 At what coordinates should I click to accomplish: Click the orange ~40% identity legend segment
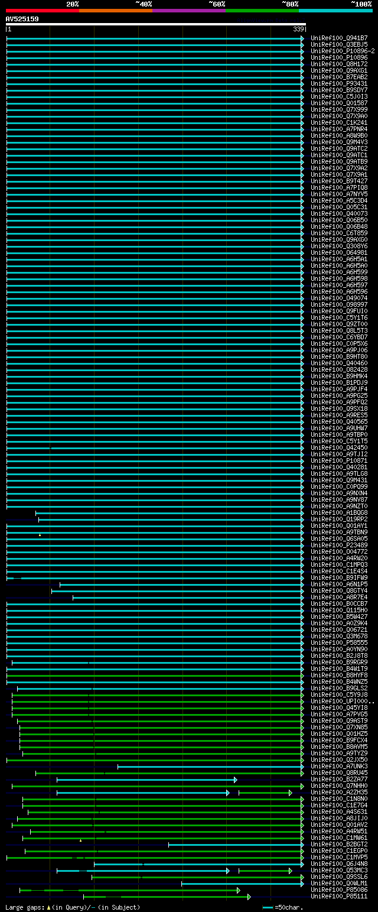tap(116, 11)
